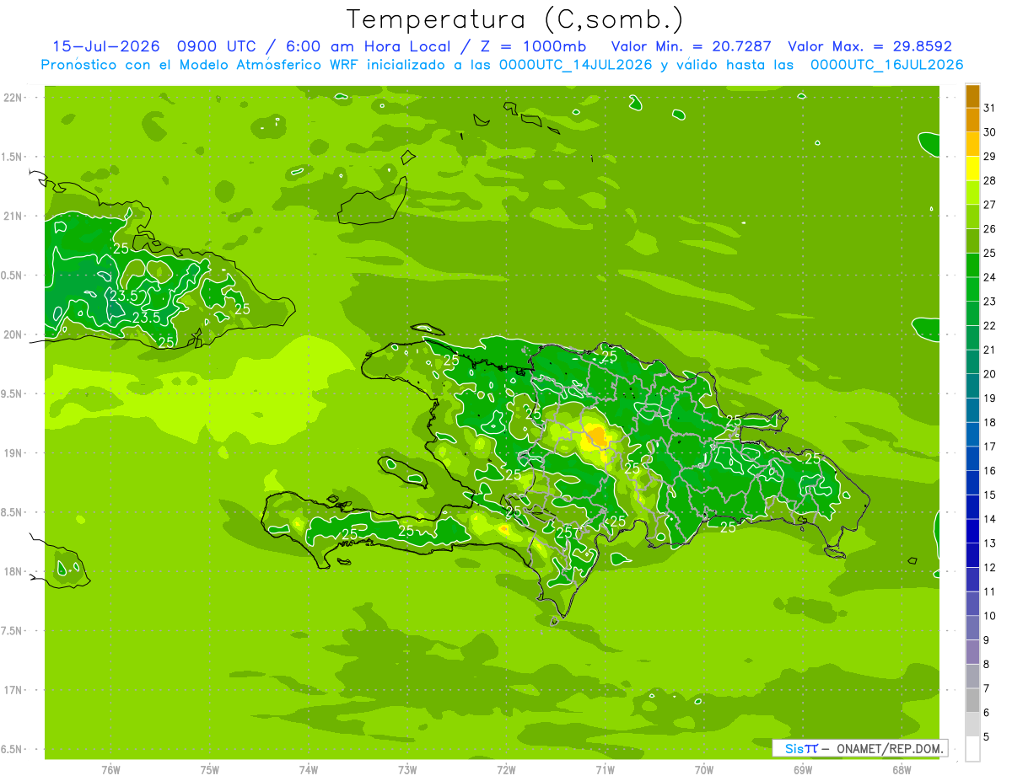Click the '7.5N' latitude tick label
The height and width of the screenshot is (781, 1012).
click(10, 631)
